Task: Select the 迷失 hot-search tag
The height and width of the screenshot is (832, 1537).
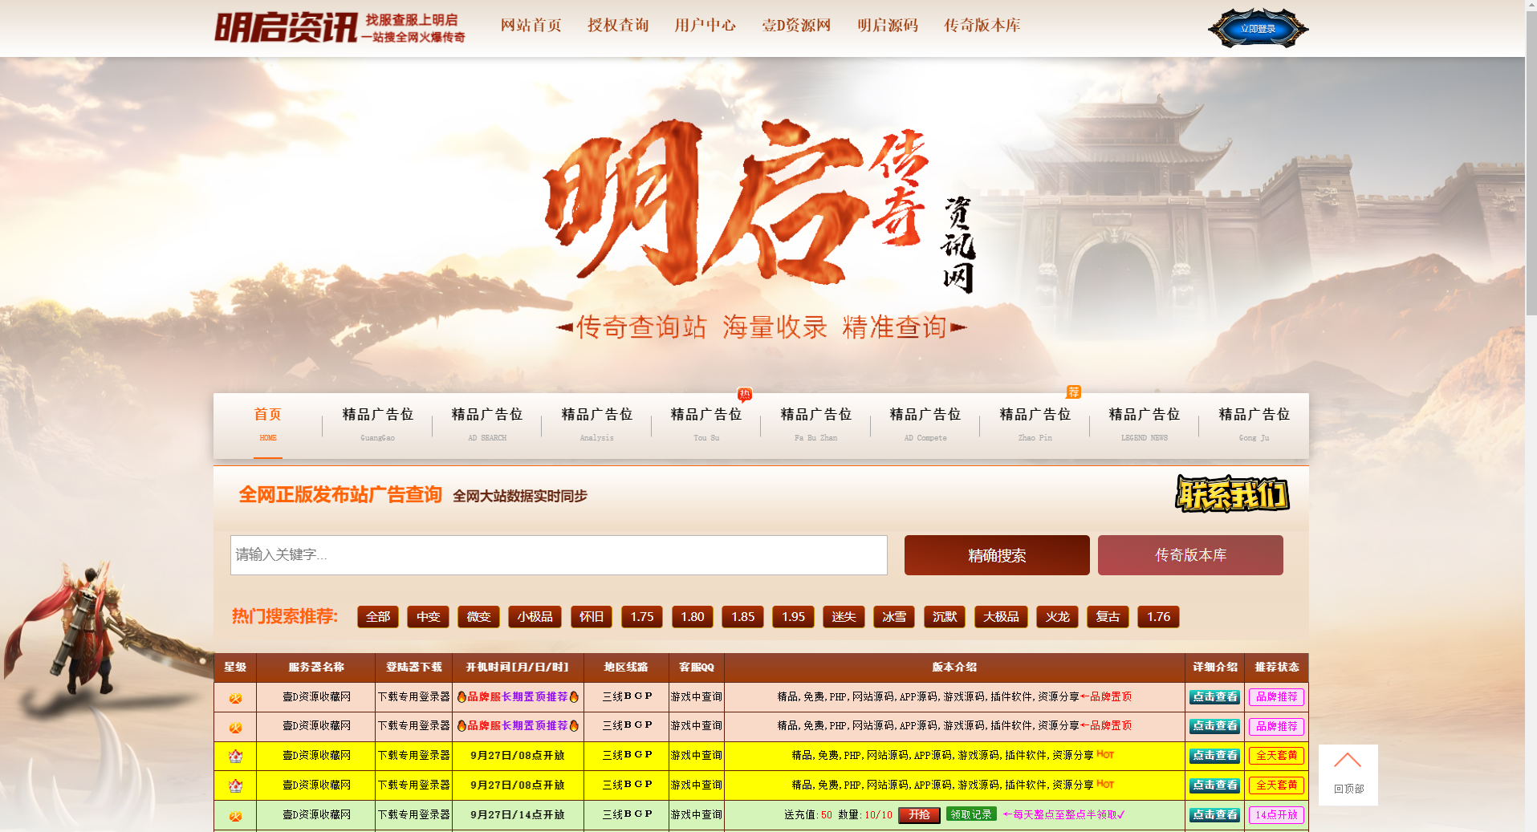Action: 844,617
